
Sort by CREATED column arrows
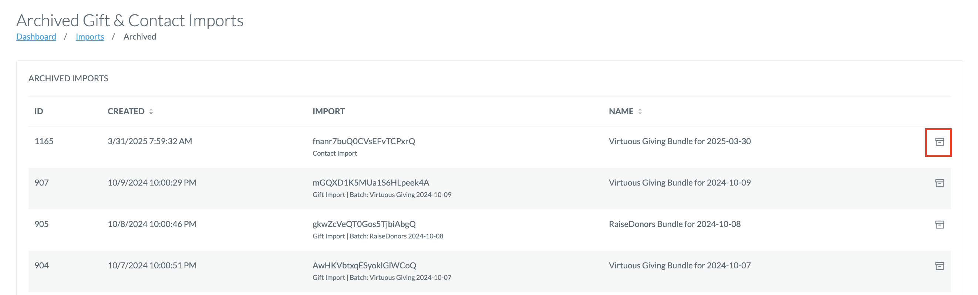151,111
